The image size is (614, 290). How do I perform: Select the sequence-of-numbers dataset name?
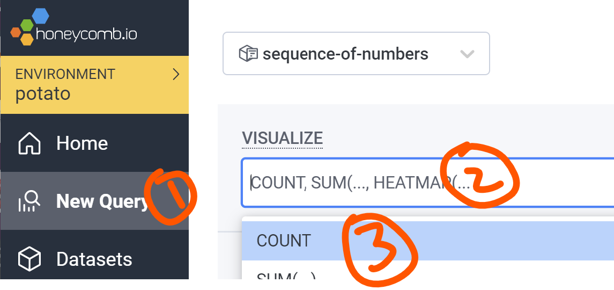[345, 54]
